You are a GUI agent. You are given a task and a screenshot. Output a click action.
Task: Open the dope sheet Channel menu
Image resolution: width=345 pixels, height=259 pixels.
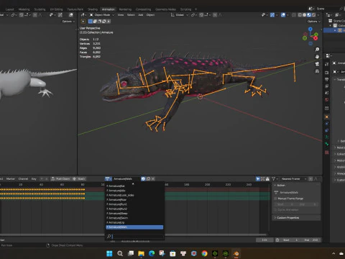pyautogui.click(x=23, y=178)
